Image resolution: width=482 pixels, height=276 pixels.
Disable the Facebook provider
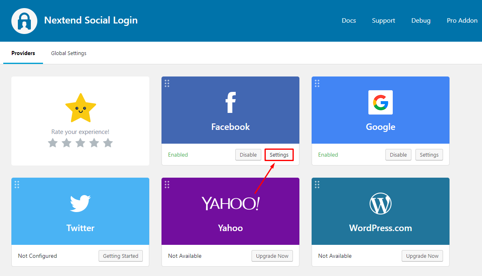(248, 155)
